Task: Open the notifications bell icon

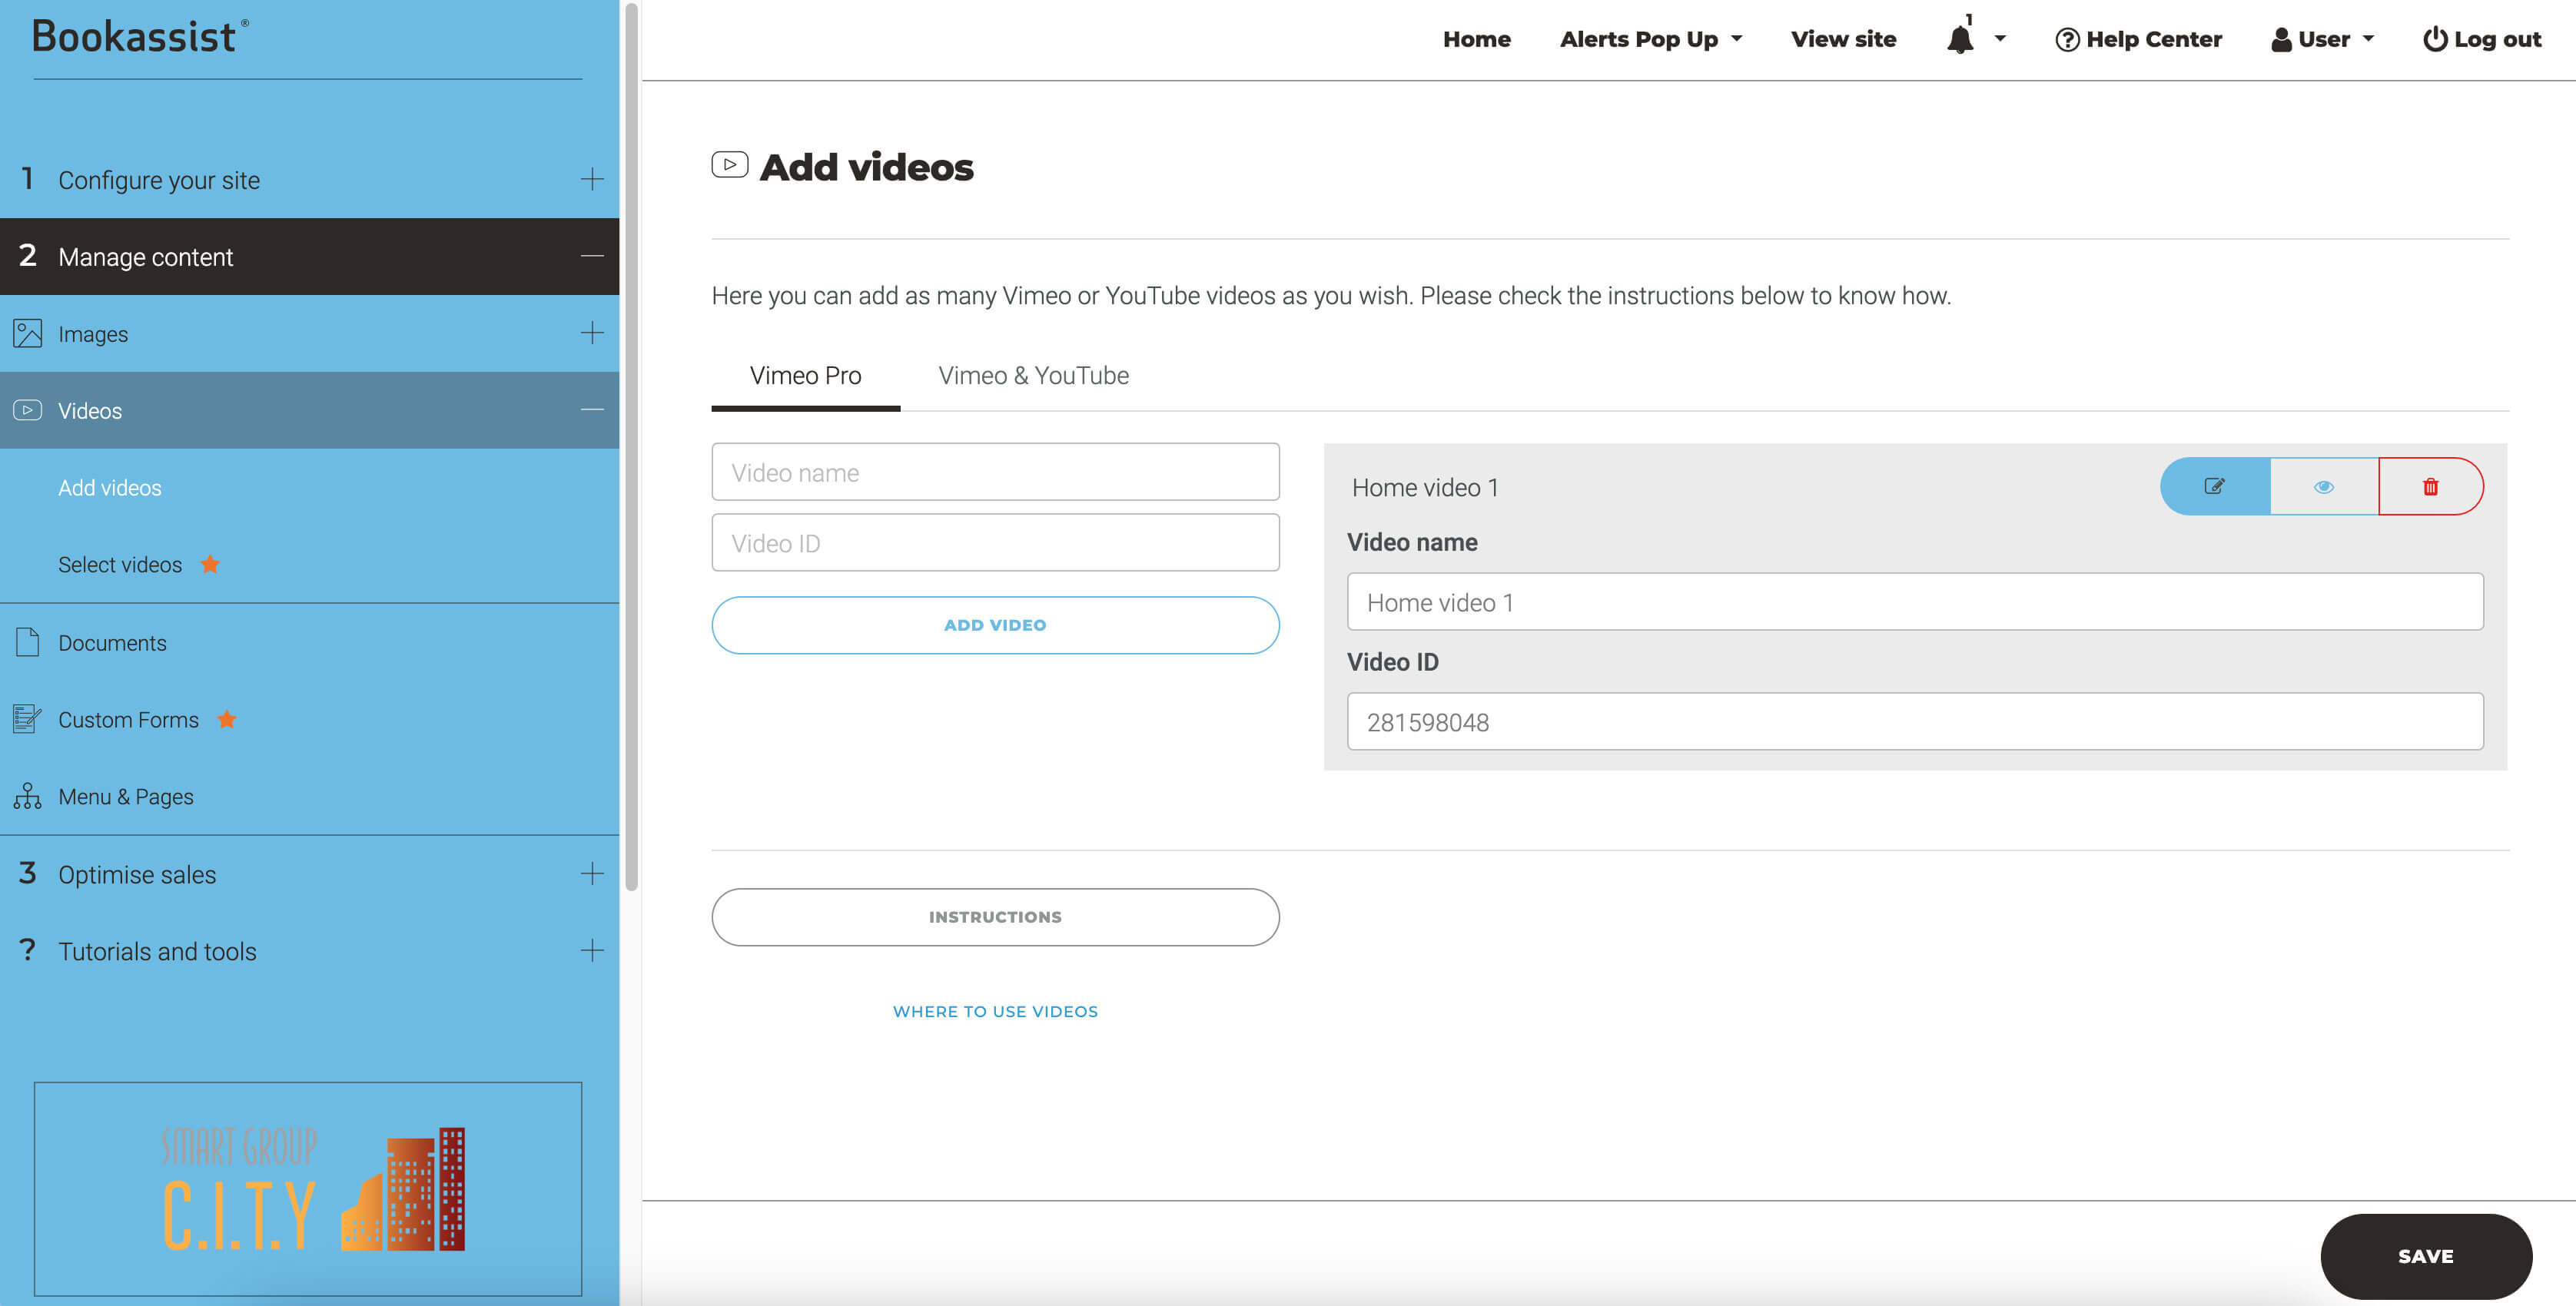Action: pos(1960,39)
